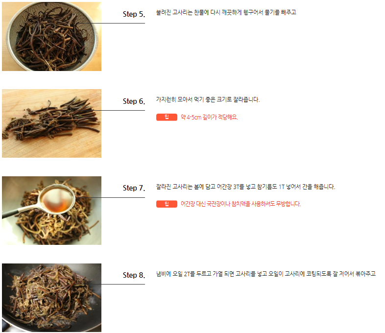The image size is (385, 333).
Task: Click the red tip about 국간장 substitution
Action: tap(241, 204)
